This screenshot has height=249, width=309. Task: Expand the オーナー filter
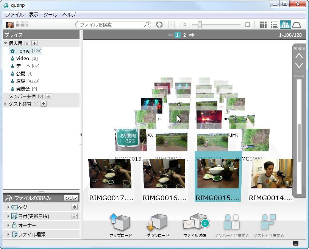pos(8,225)
